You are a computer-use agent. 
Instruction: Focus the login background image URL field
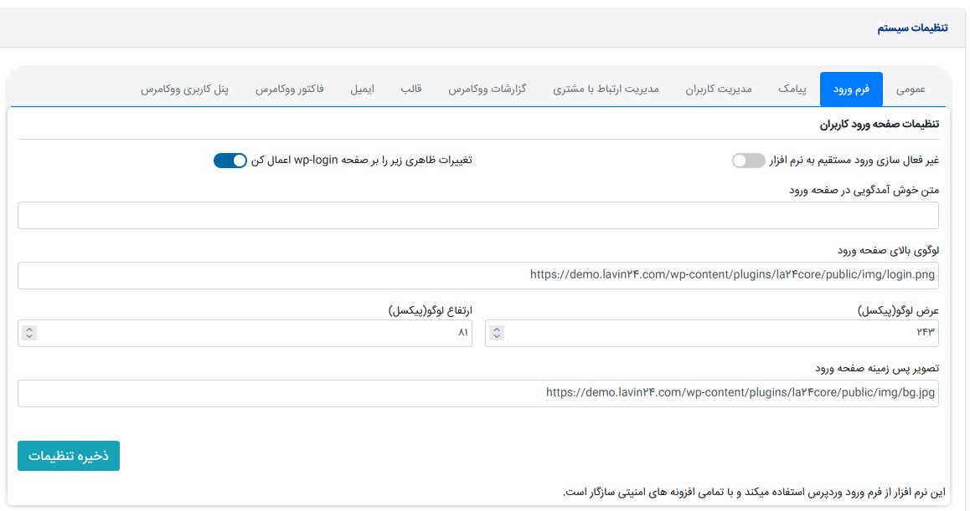pos(477,393)
